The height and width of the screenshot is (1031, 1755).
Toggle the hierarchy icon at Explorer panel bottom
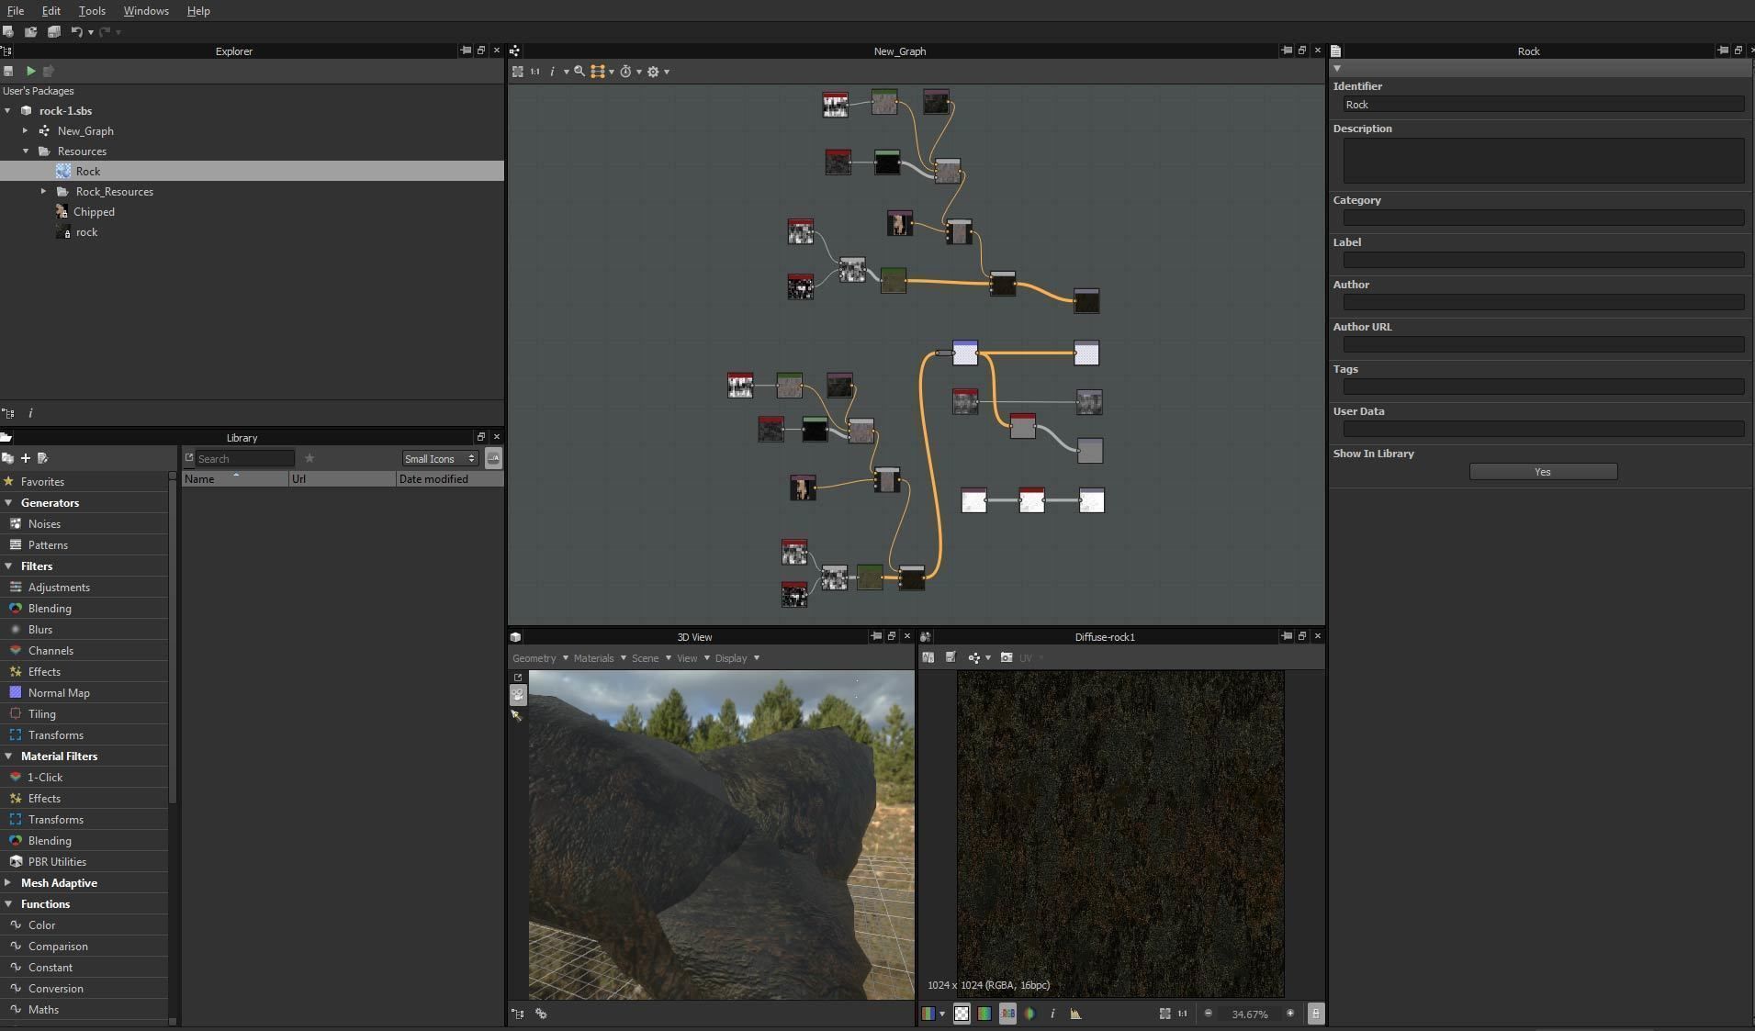8,413
